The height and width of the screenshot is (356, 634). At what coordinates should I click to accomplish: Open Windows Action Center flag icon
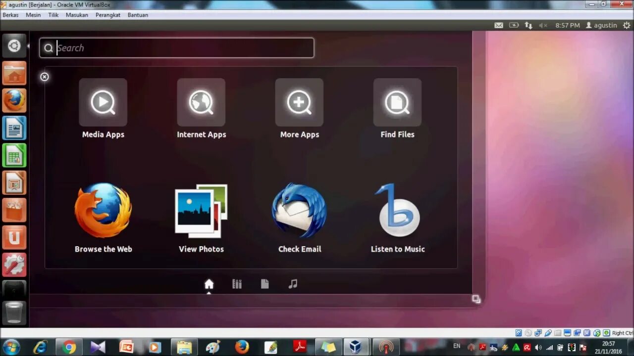(x=583, y=348)
